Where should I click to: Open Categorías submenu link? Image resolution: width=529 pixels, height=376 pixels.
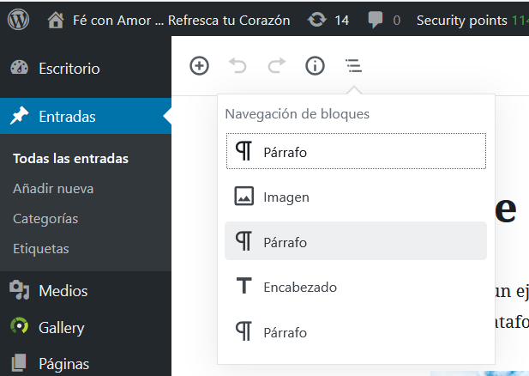pyautogui.click(x=45, y=218)
